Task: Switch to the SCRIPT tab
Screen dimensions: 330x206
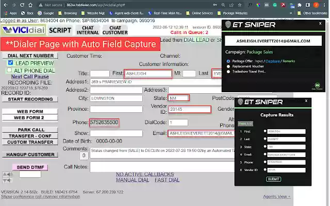Action: (x=60, y=30)
